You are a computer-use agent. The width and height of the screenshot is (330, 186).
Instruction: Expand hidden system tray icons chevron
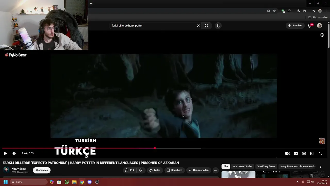tap(297, 182)
